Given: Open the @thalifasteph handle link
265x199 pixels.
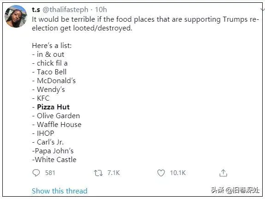Looking at the screenshot, I should pos(65,10).
